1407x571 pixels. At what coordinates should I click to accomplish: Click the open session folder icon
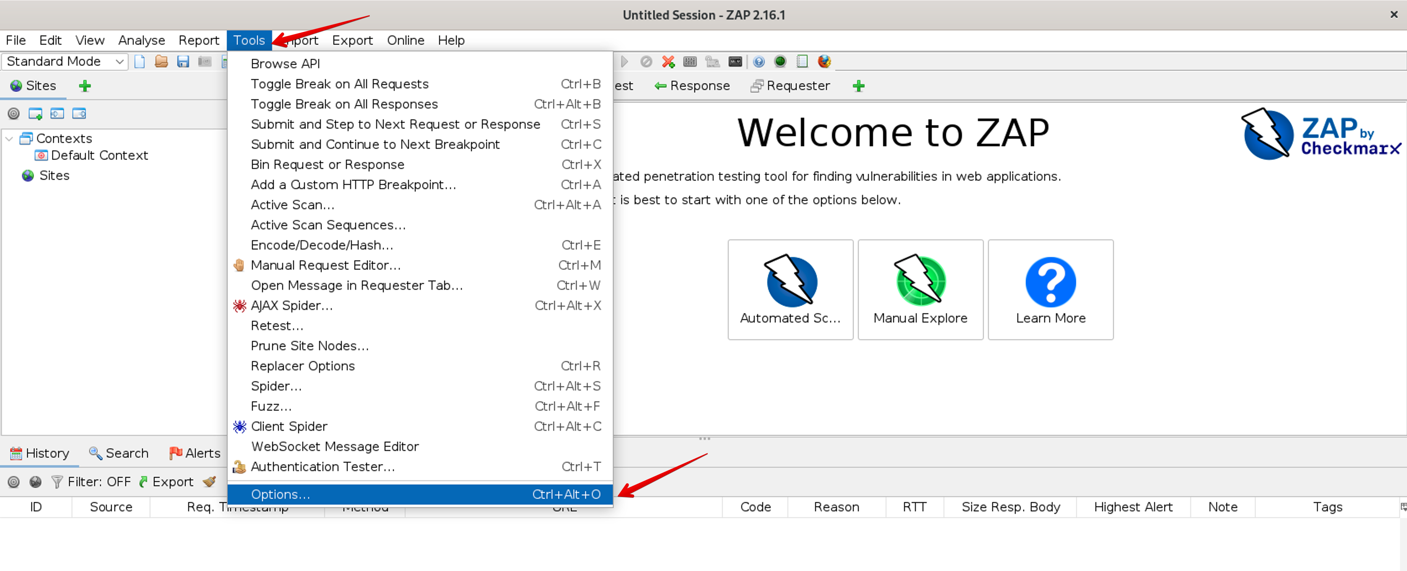pyautogui.click(x=161, y=62)
